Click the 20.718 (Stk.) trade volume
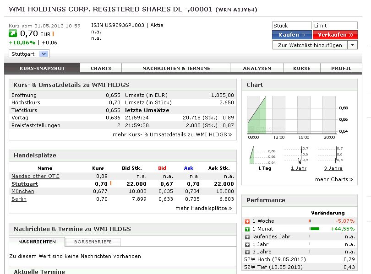Screen dimensions: 371x274 200,118
